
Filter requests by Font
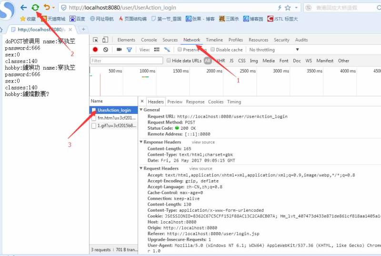coord(284,61)
